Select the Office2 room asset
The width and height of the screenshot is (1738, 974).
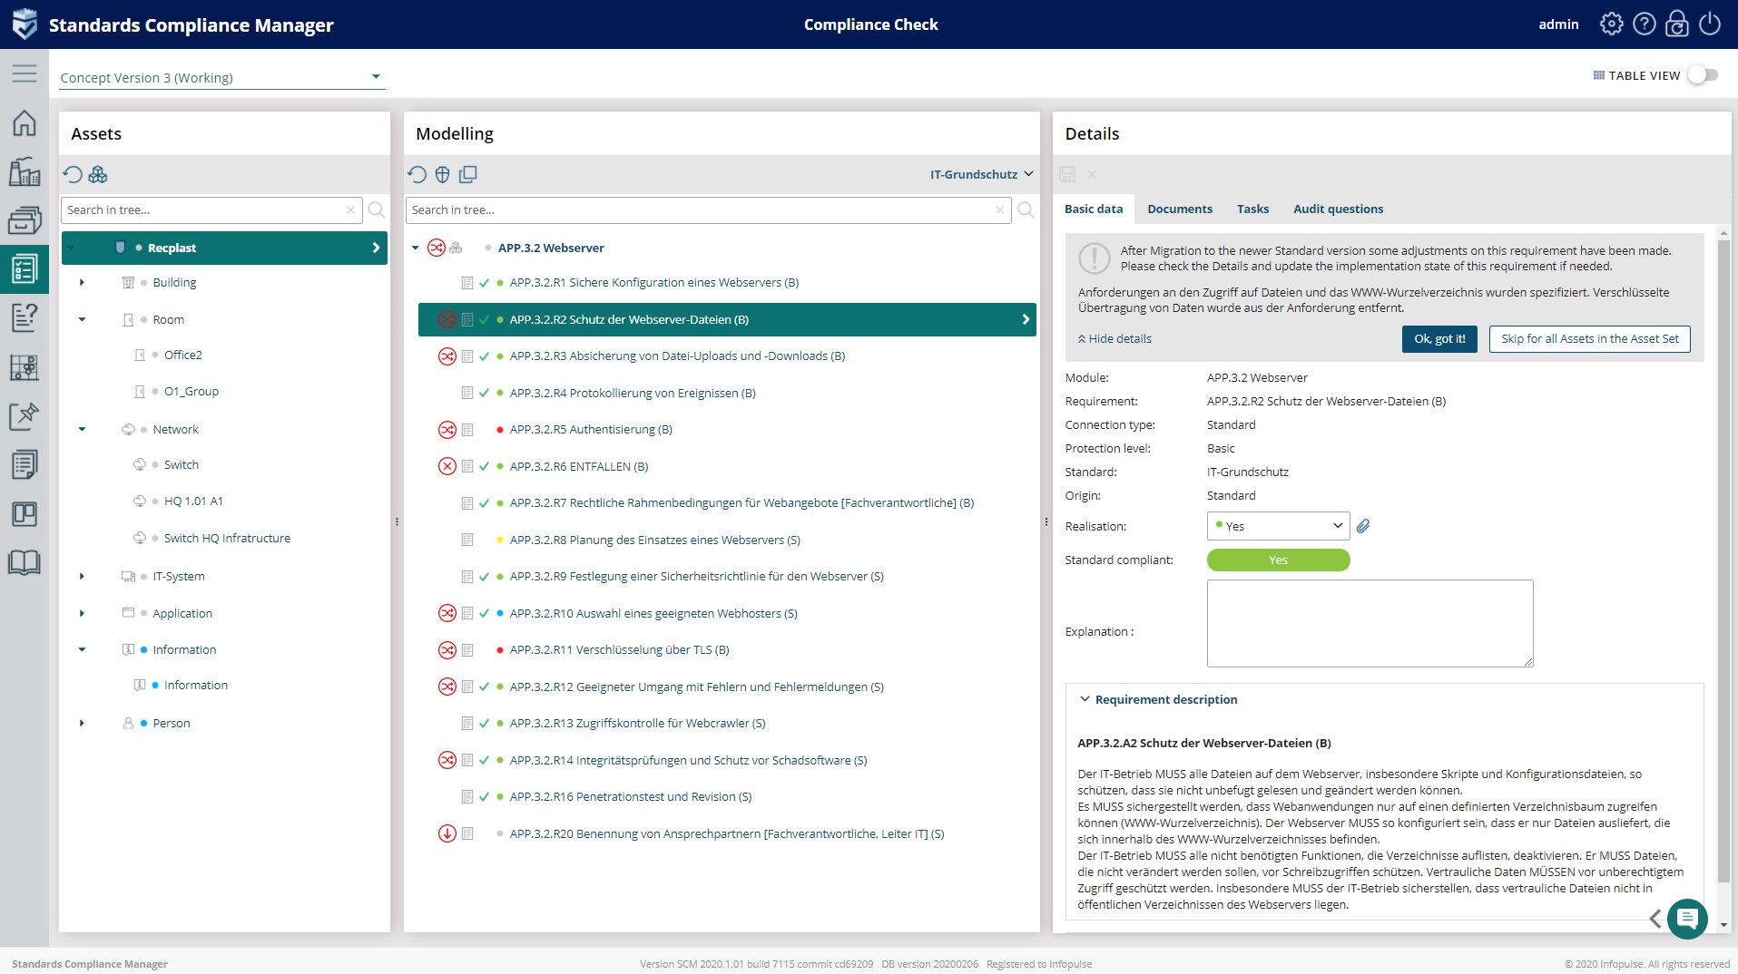(182, 356)
